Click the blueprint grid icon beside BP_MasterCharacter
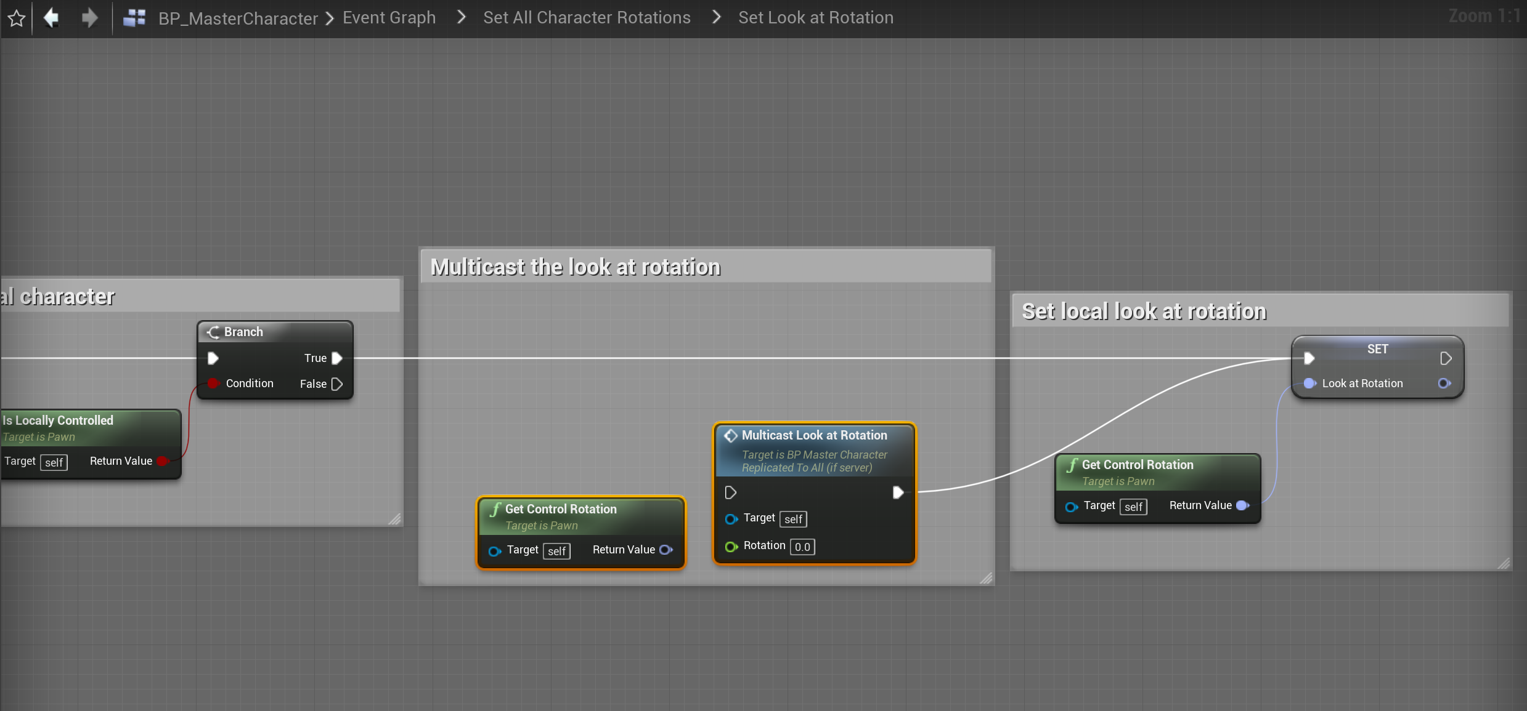 coord(134,18)
